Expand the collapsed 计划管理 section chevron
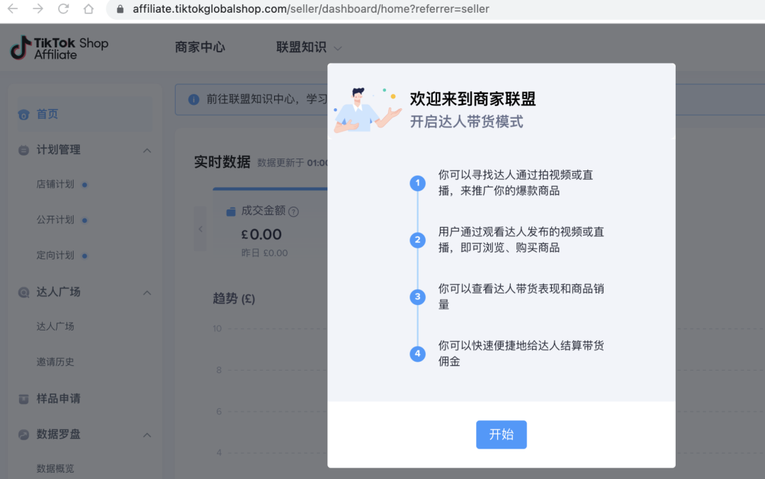Screen dimensions: 765x479 coord(147,149)
